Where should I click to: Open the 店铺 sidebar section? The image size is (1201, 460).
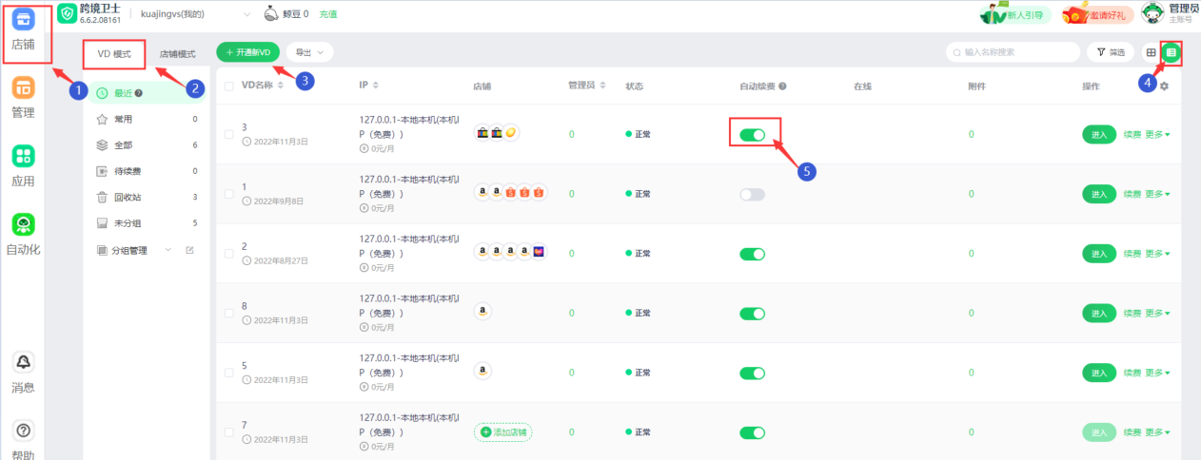coord(24,31)
